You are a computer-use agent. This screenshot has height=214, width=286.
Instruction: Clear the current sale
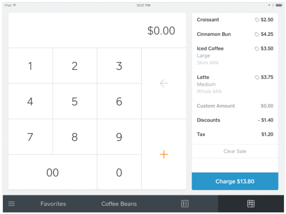click(235, 151)
